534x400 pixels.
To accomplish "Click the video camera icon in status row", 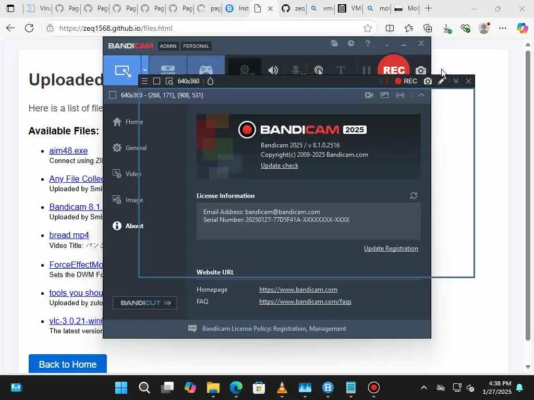I will point(369,95).
